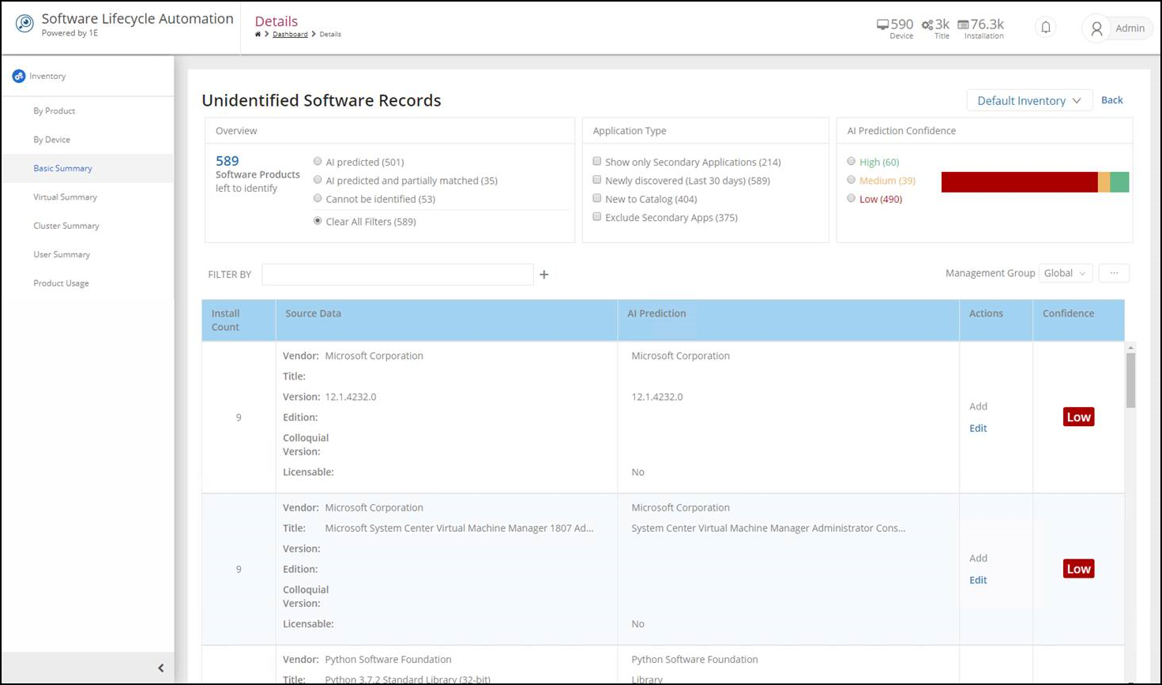Go to By Product in sidebar
The height and width of the screenshot is (685, 1162).
[54, 110]
